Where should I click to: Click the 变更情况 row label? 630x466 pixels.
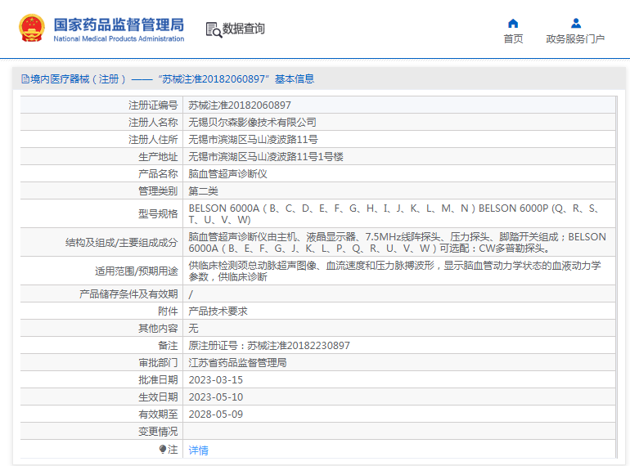(x=158, y=432)
